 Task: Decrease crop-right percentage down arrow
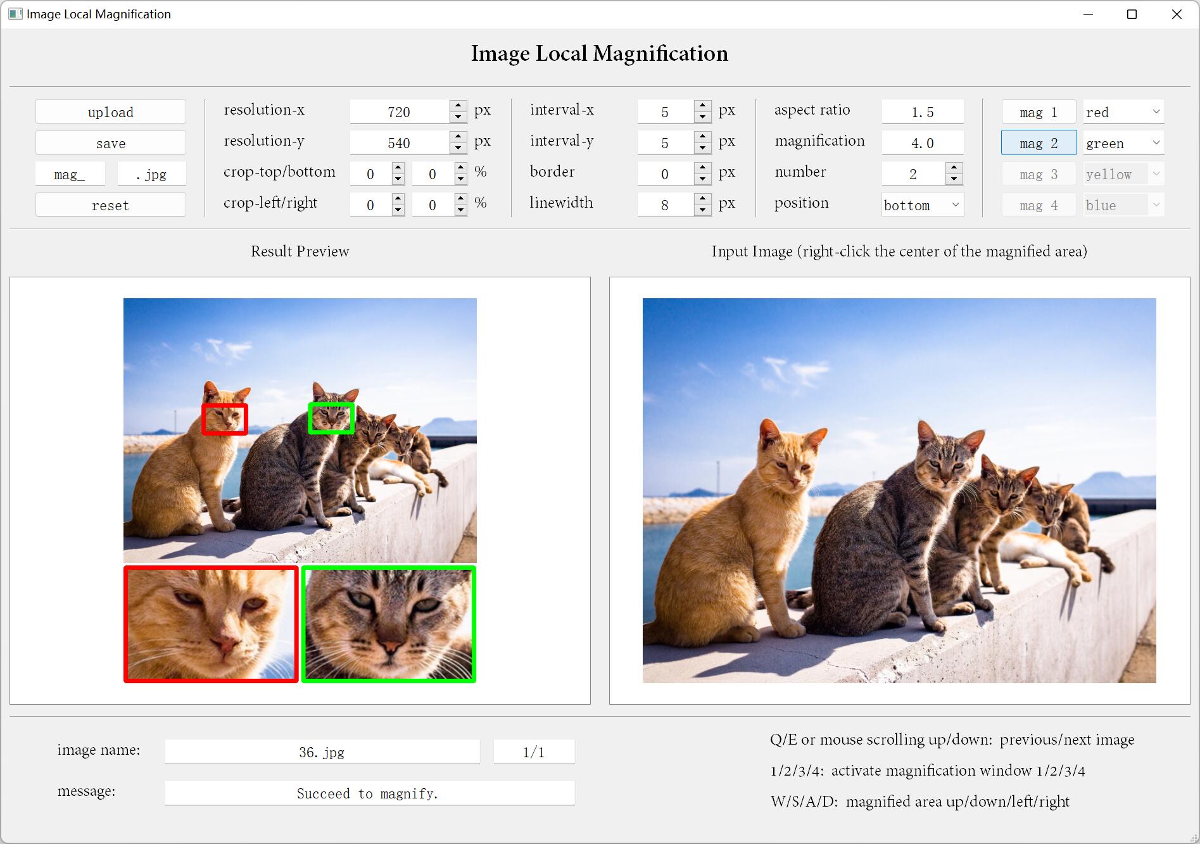[460, 210]
